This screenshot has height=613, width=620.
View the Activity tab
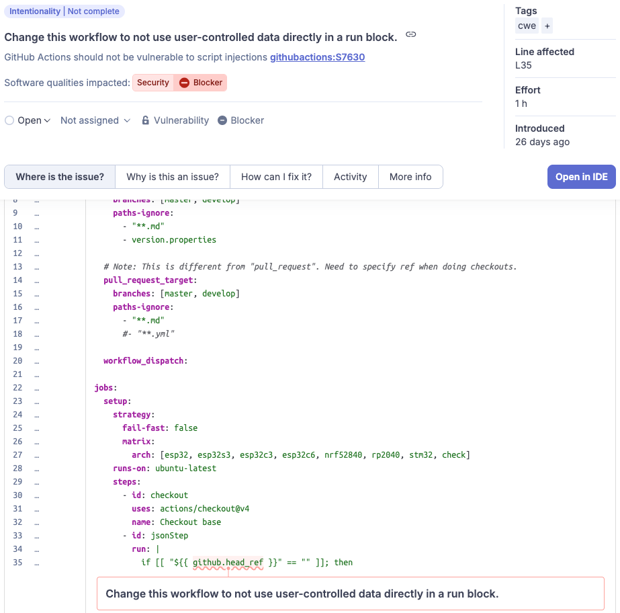(350, 177)
